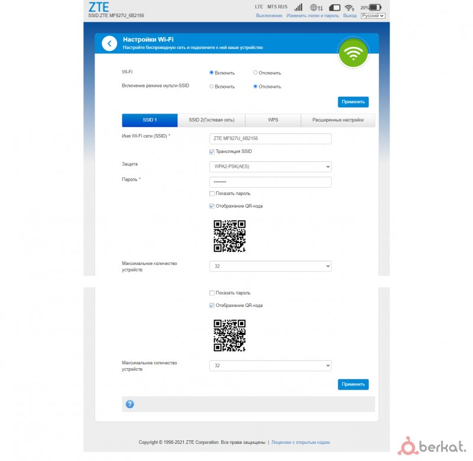
Task: Enable multi-SSID mode with Включить radio
Action: 212,86
